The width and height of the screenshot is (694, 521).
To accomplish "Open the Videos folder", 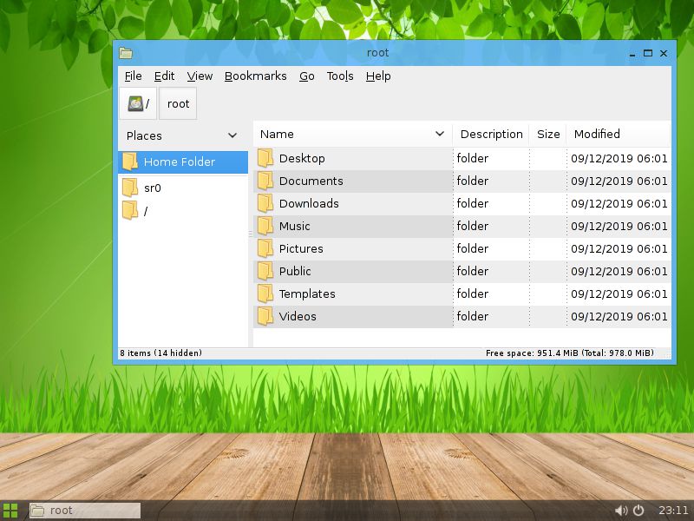I will click(298, 316).
